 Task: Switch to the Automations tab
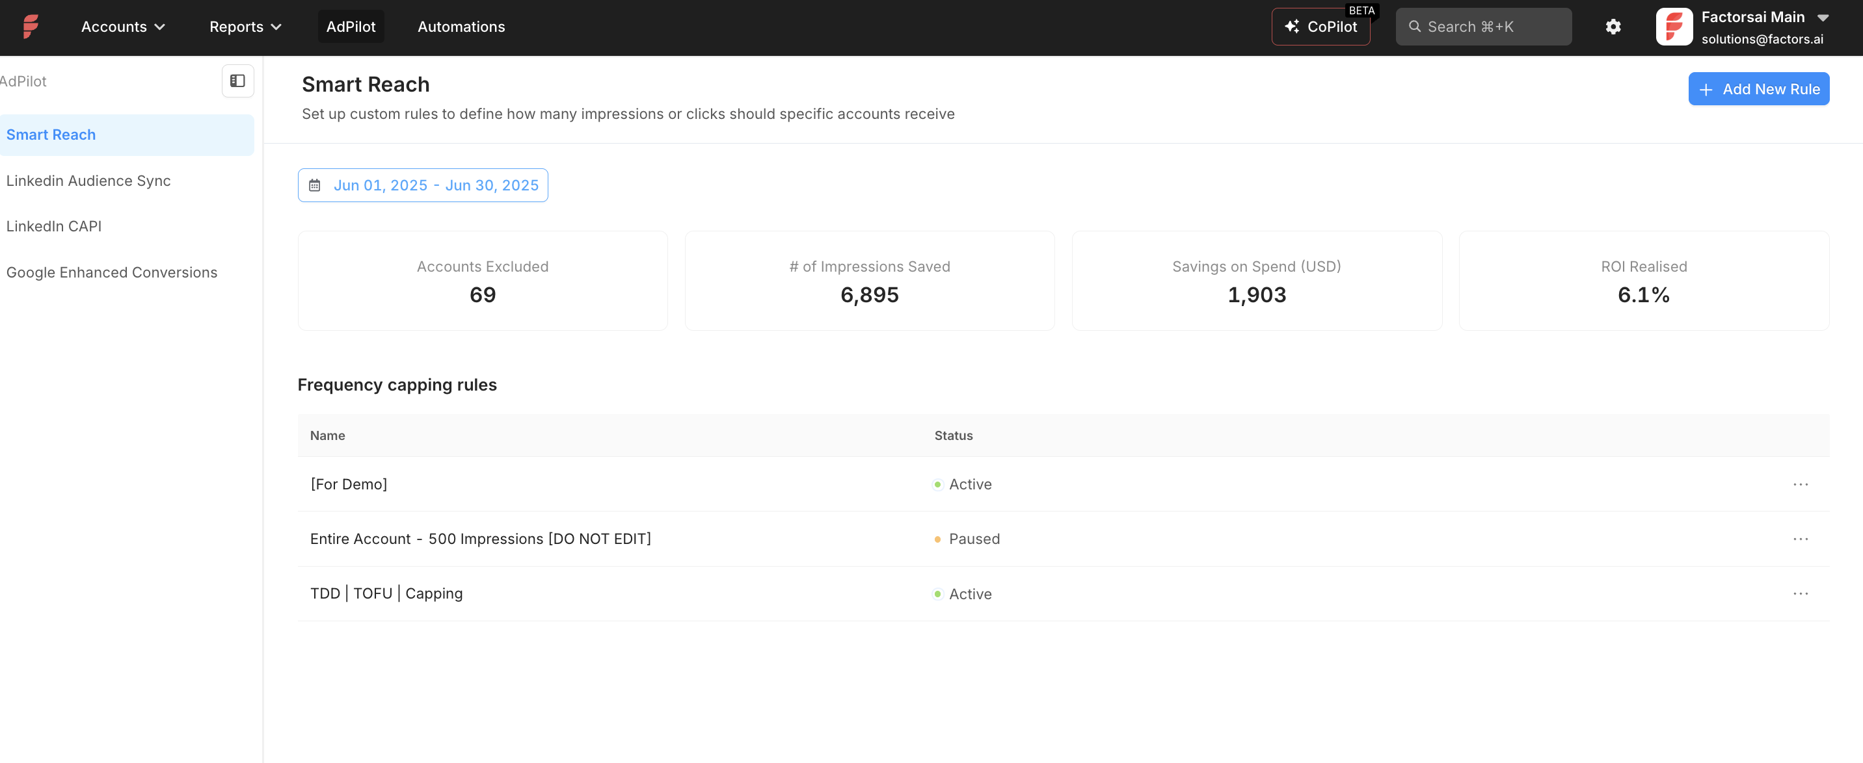coord(461,26)
